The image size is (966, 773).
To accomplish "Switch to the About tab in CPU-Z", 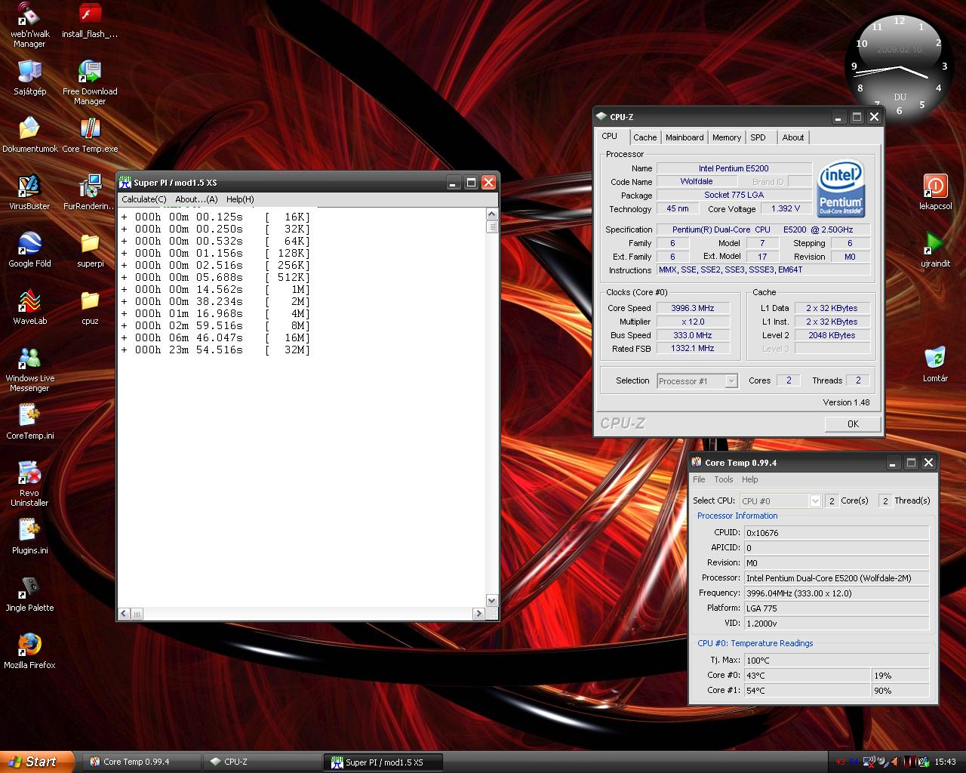I will [793, 137].
